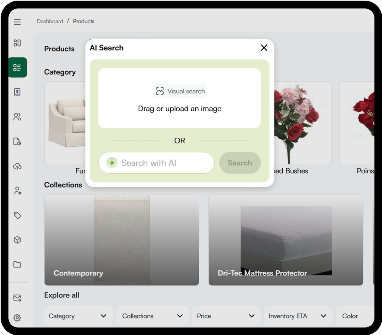
Task: Expand the Inventory ETA filter dropdown
Action: (298, 316)
